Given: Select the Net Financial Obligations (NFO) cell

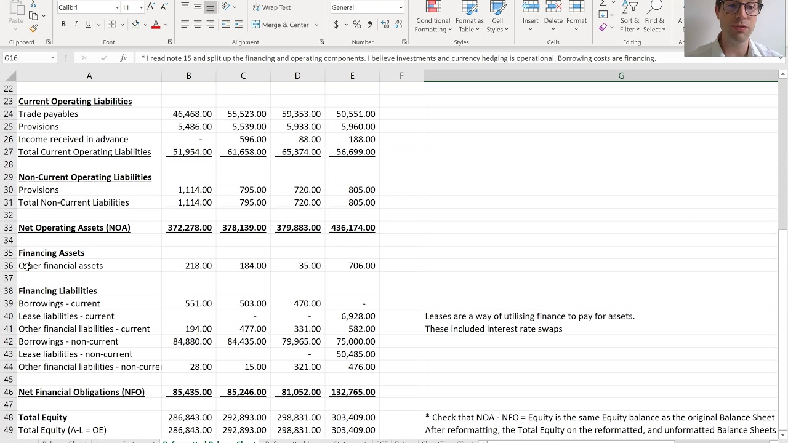Looking at the screenshot, I should click(x=89, y=392).
